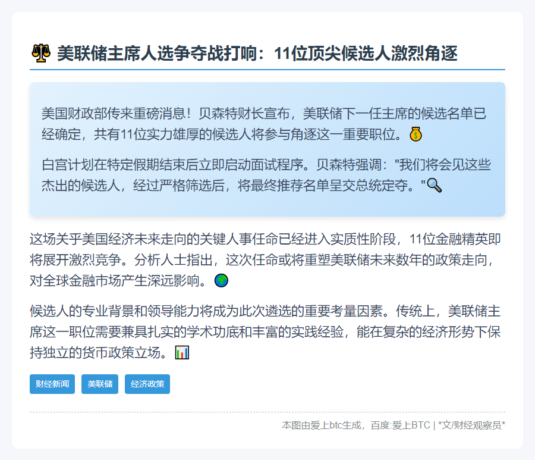Click the paragraph starting with 美国财政部传来重磅消息
The image size is (535, 460).
click(x=262, y=124)
